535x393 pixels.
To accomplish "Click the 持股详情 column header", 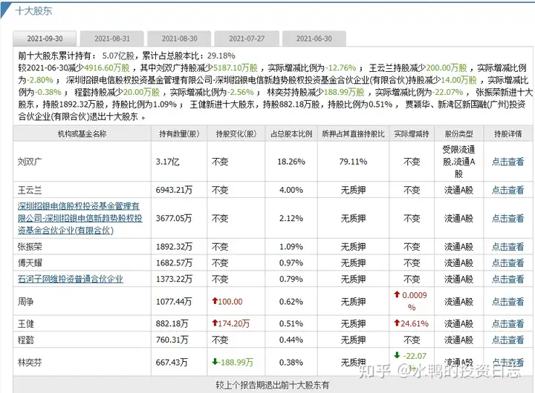I will pos(508,133).
